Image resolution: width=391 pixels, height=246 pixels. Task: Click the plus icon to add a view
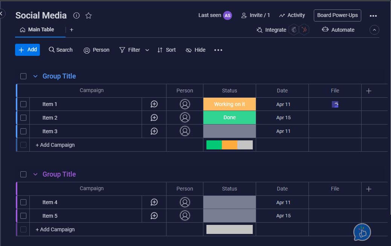click(72, 30)
